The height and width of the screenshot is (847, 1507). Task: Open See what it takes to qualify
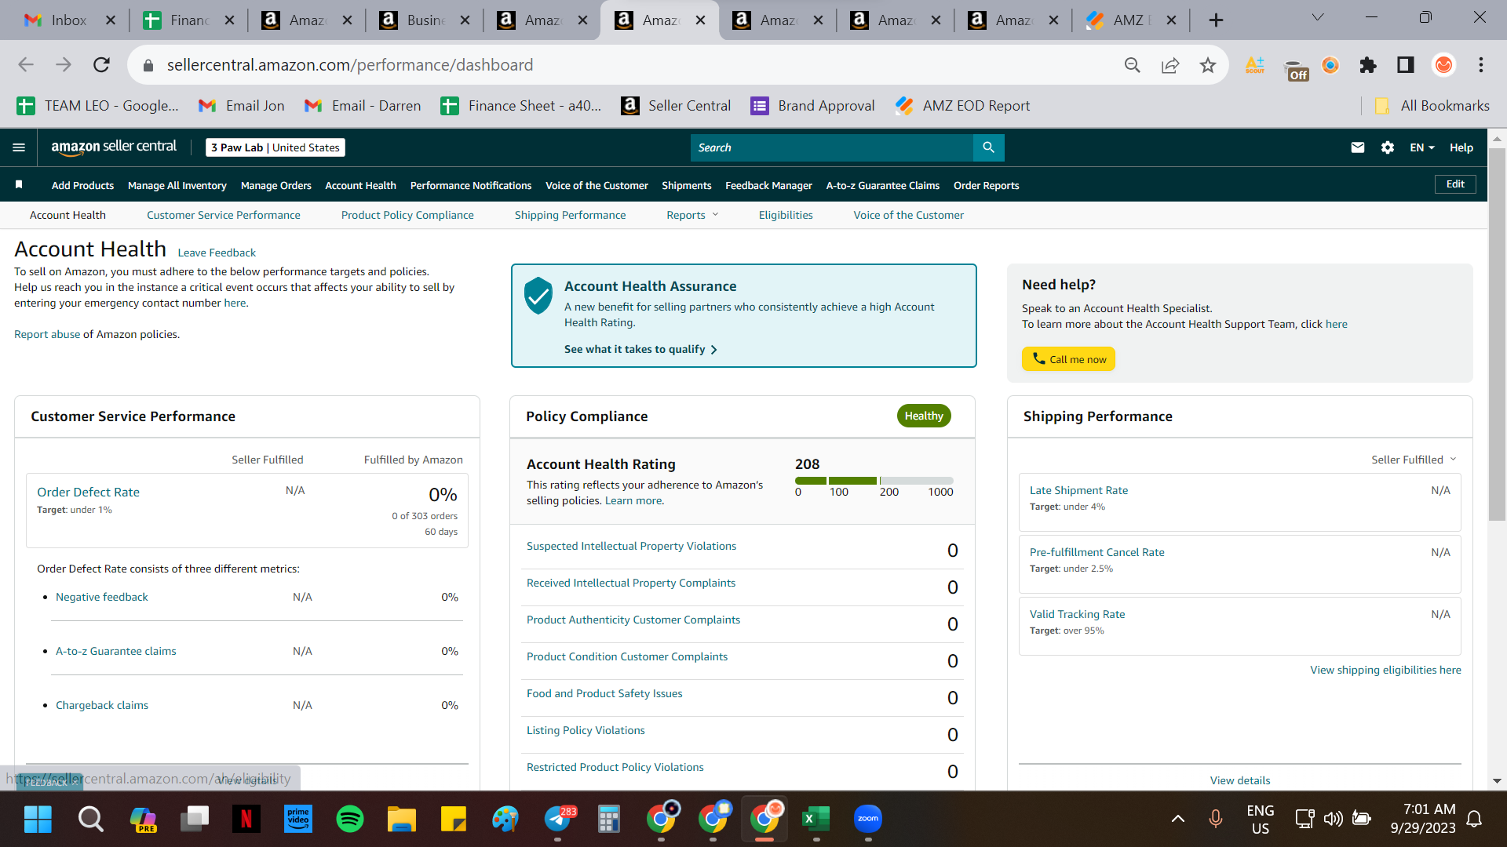point(640,350)
